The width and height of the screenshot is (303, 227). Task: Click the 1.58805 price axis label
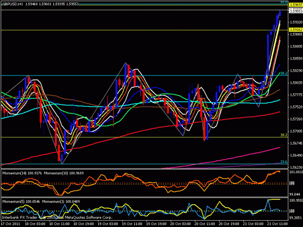pyautogui.click(x=296, y=46)
